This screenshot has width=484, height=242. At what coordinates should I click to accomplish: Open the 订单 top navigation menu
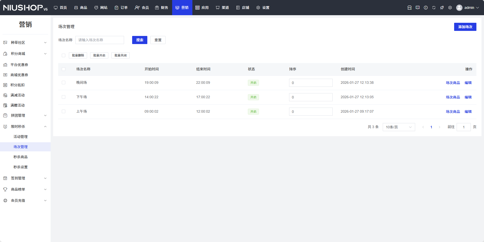click(121, 8)
